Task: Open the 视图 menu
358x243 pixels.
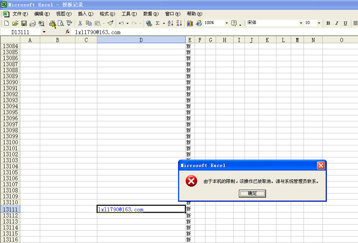Action: pos(64,14)
